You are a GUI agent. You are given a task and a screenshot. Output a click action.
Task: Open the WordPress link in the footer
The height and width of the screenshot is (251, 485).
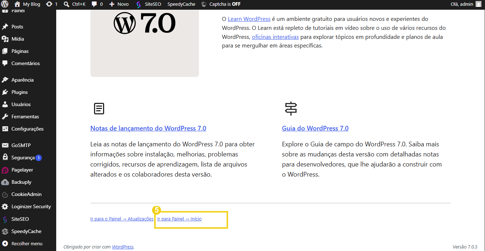click(123, 247)
